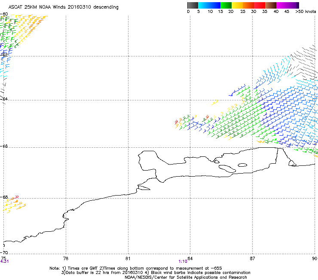Click the "35" legend scale label
This screenshot has width=318, height=280.
[265, 12]
